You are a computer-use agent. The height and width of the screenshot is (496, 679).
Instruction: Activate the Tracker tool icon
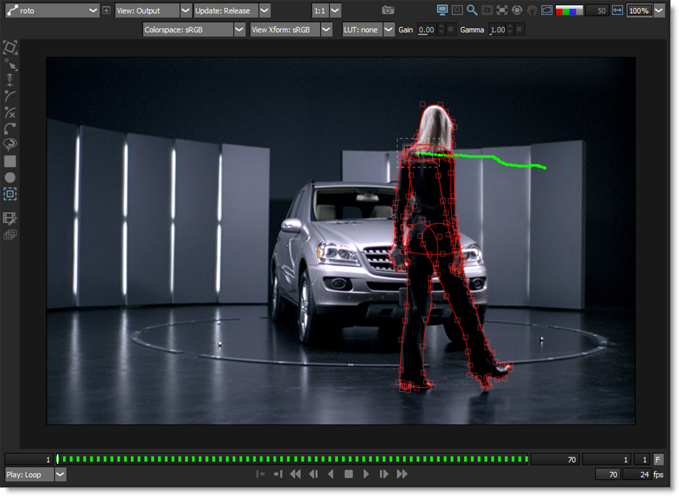tap(10, 194)
